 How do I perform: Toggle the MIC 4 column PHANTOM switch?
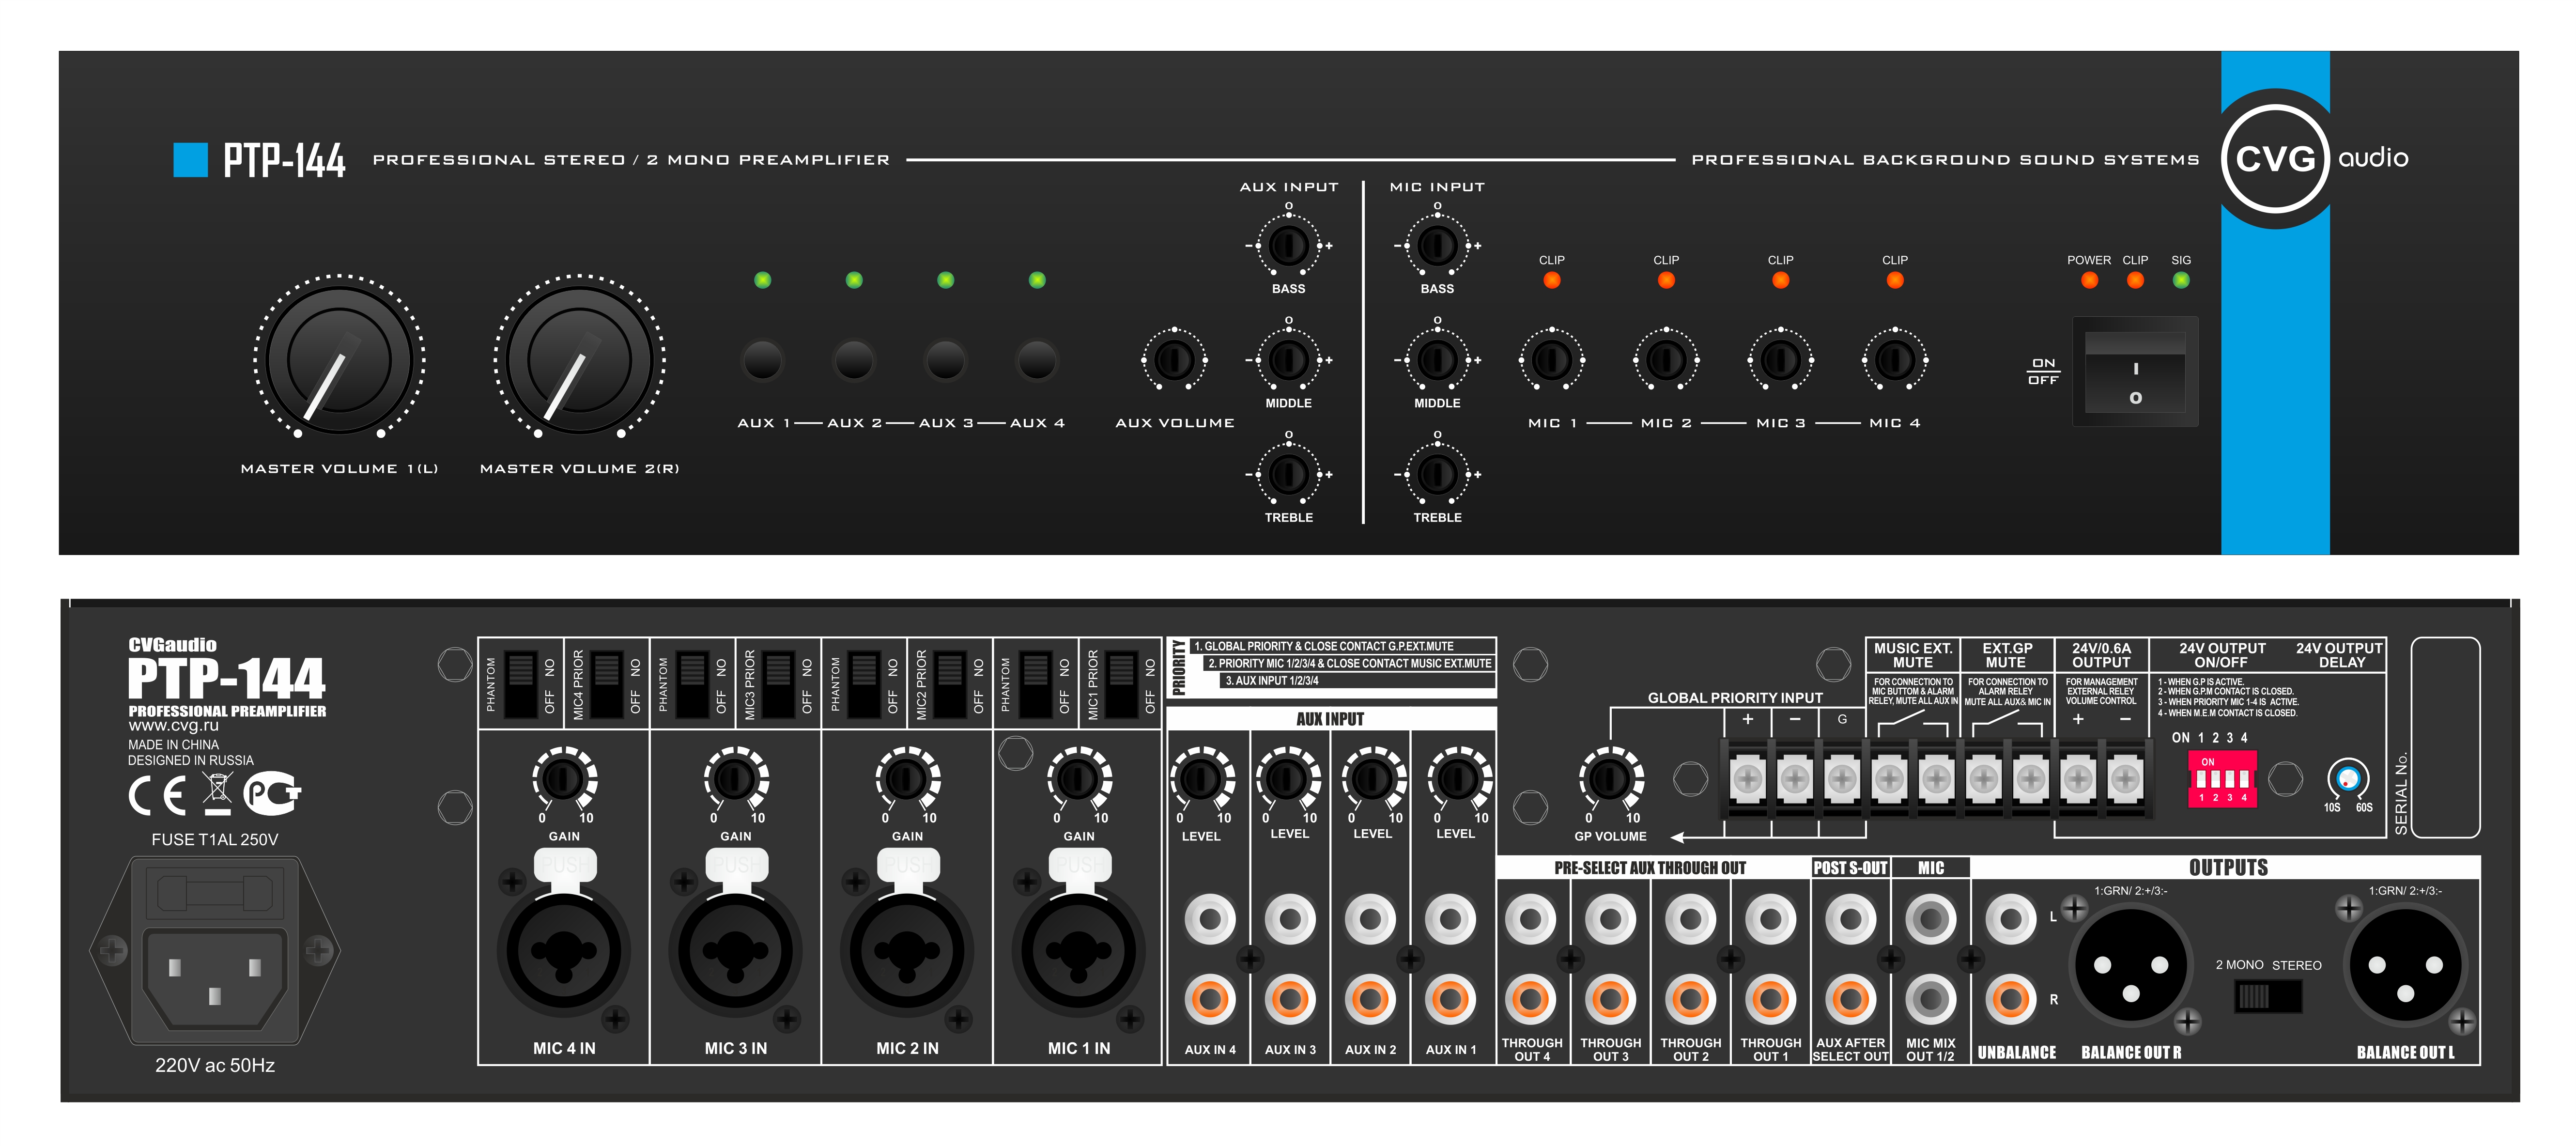pos(520,685)
